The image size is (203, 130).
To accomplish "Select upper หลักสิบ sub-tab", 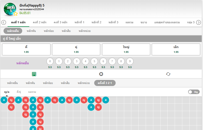I will coord(66,31).
